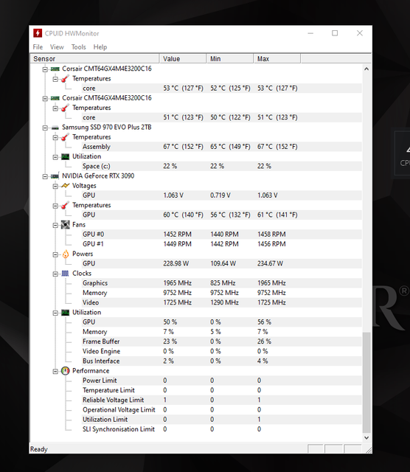Open the Help menu
Image resolution: width=410 pixels, height=472 pixels.
(x=100, y=47)
